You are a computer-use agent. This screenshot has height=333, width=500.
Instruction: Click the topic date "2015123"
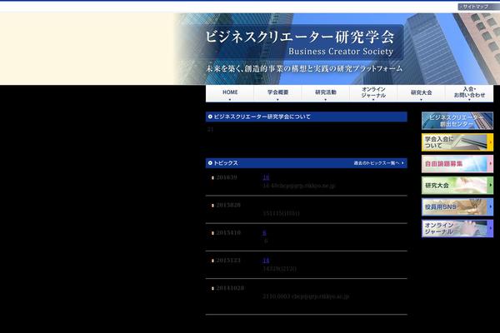point(228,261)
